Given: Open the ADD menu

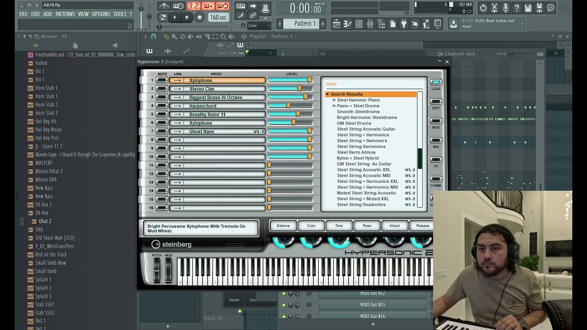Looking at the screenshot, I should pos(48,14).
